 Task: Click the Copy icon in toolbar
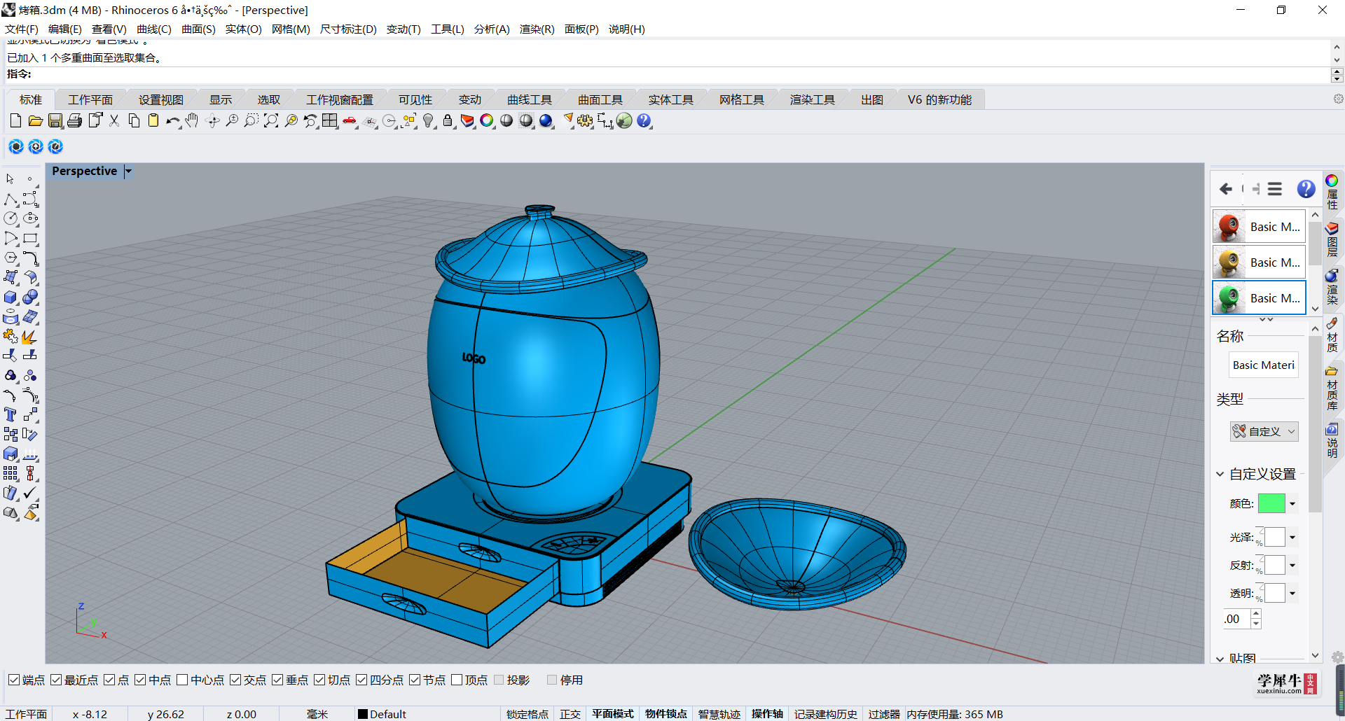coord(134,121)
